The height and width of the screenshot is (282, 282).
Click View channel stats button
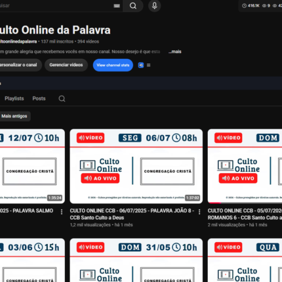coord(113,65)
